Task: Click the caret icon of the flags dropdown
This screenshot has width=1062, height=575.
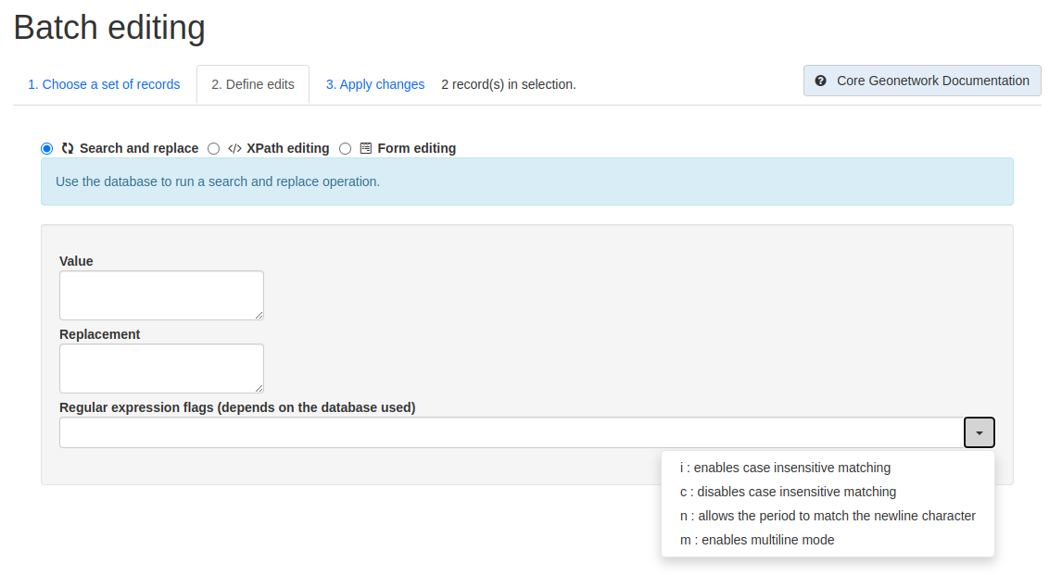Action: (980, 433)
